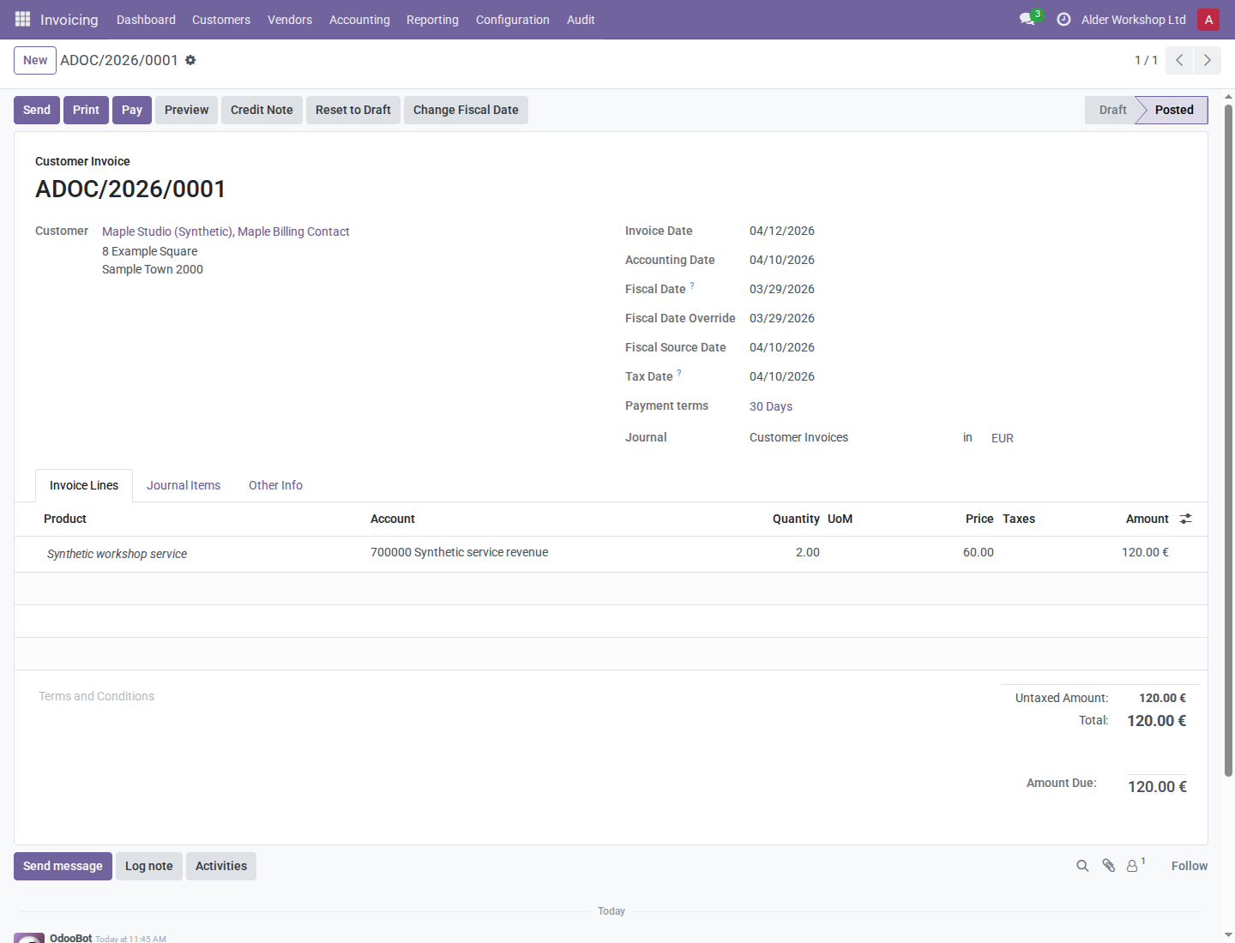Viewport: 1235px width, 943px height.
Task: Open the EUR currency link
Action: point(1003,438)
